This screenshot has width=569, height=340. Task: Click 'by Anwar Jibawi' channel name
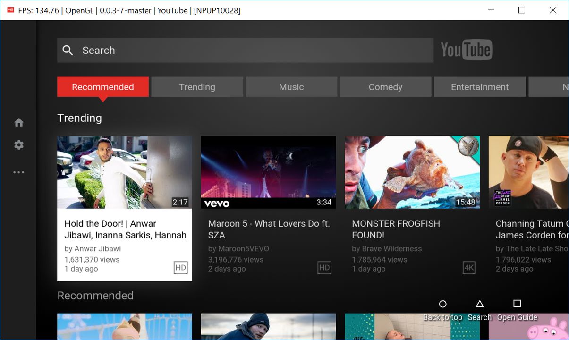coord(93,249)
